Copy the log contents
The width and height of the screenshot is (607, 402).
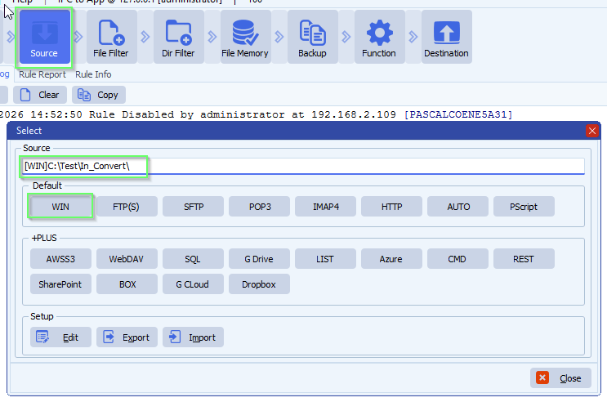point(98,95)
